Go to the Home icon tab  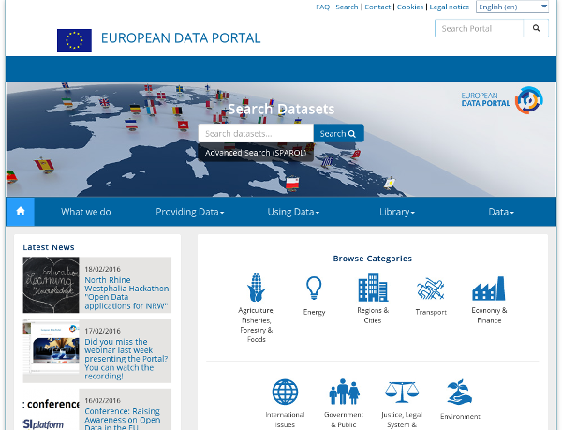[21, 212]
